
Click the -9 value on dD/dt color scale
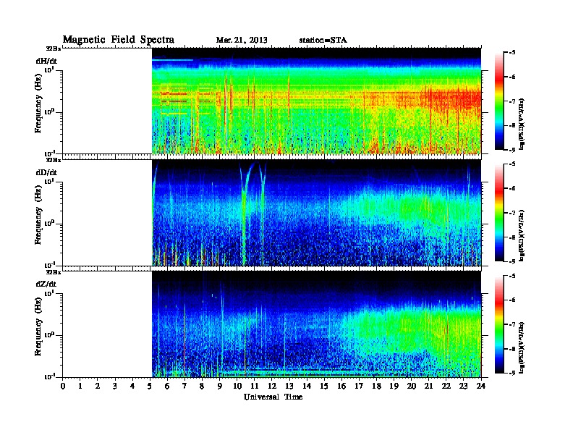512,261
